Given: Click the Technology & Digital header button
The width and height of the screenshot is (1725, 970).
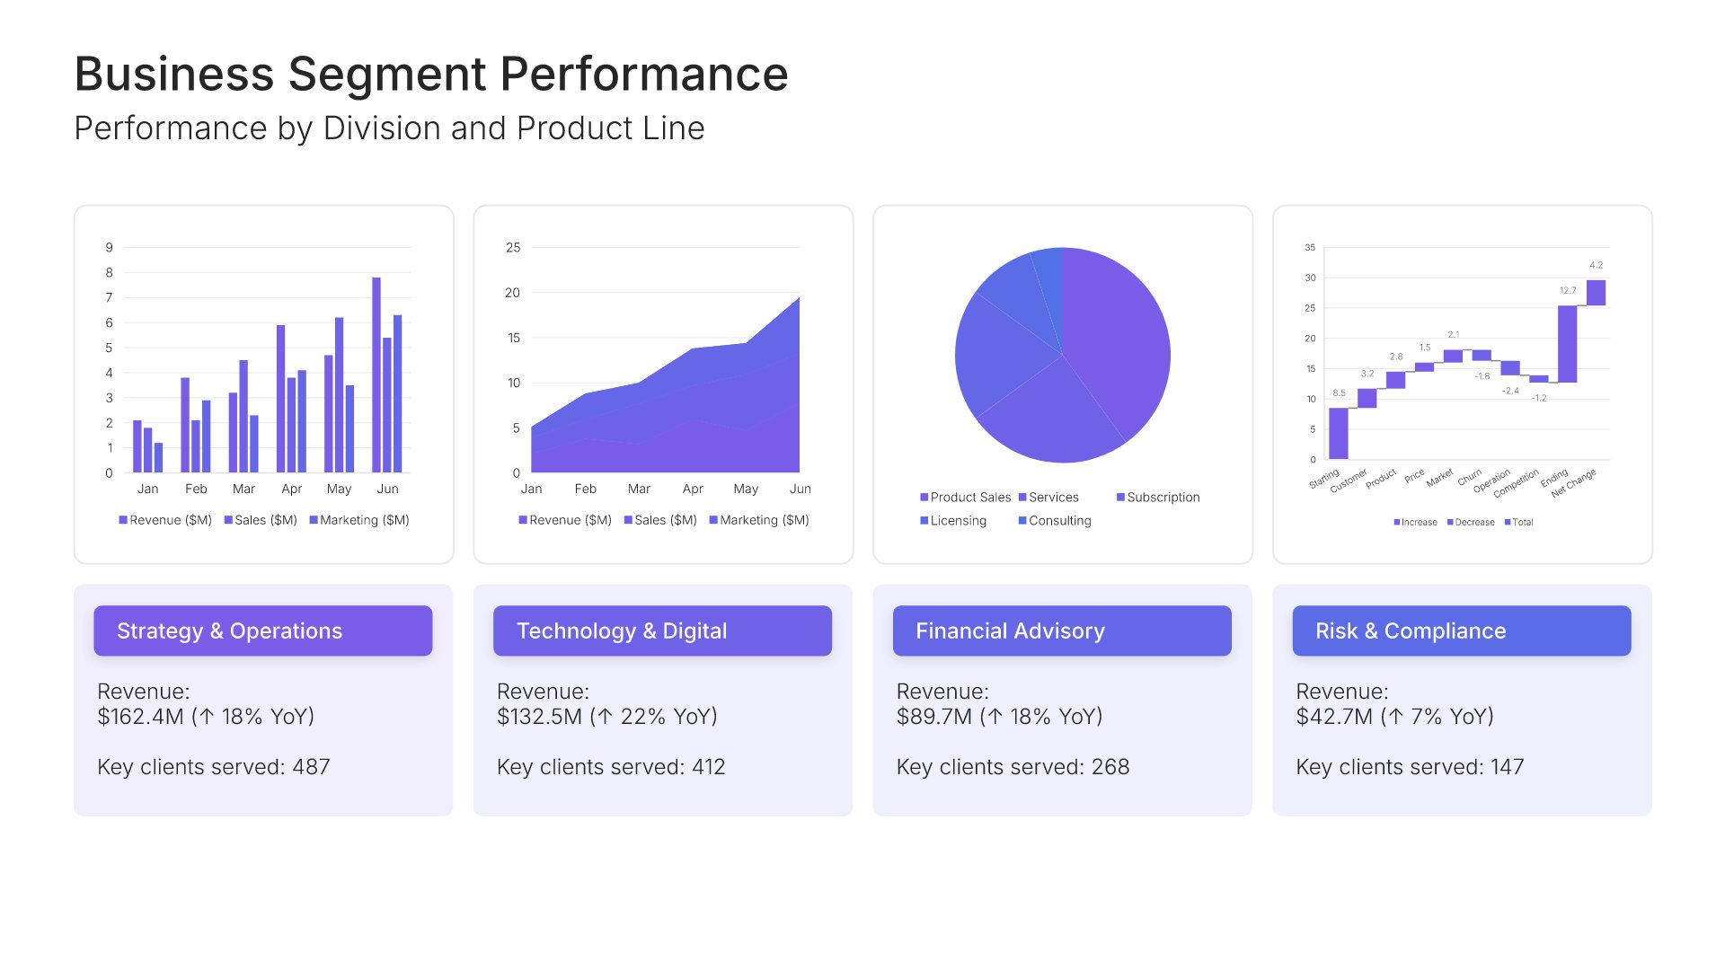Looking at the screenshot, I should click(x=662, y=630).
